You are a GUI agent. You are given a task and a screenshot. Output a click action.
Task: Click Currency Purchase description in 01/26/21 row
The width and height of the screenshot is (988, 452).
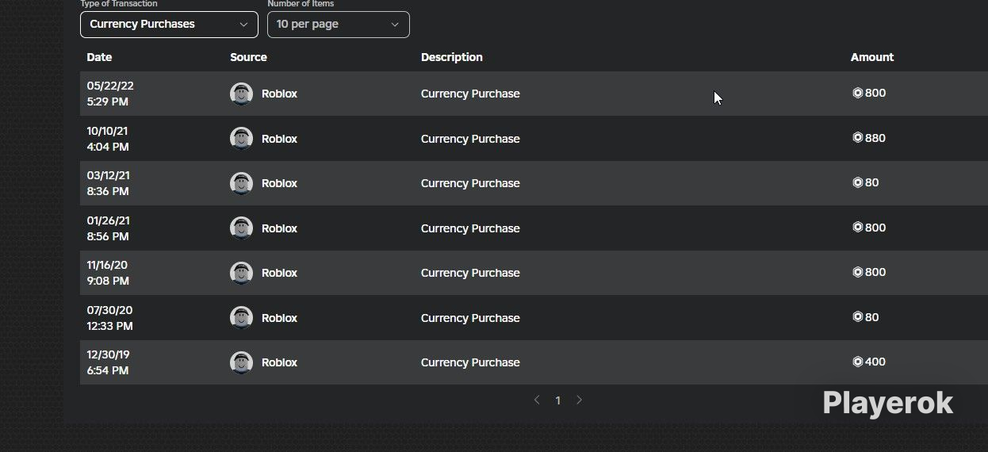point(470,228)
